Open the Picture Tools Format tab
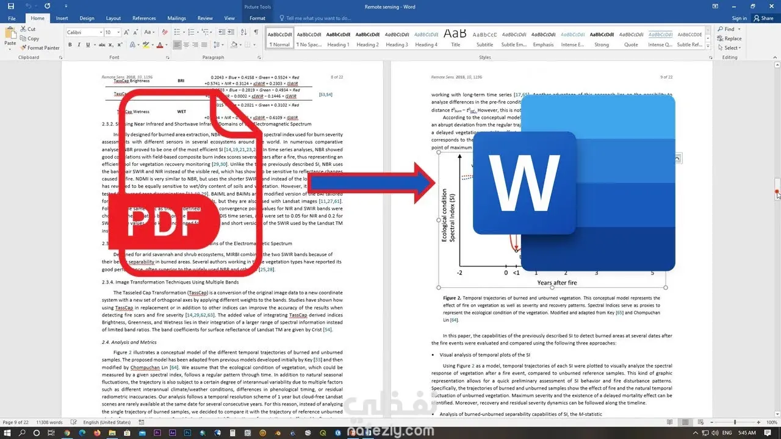The height and width of the screenshot is (439, 781). click(x=257, y=18)
